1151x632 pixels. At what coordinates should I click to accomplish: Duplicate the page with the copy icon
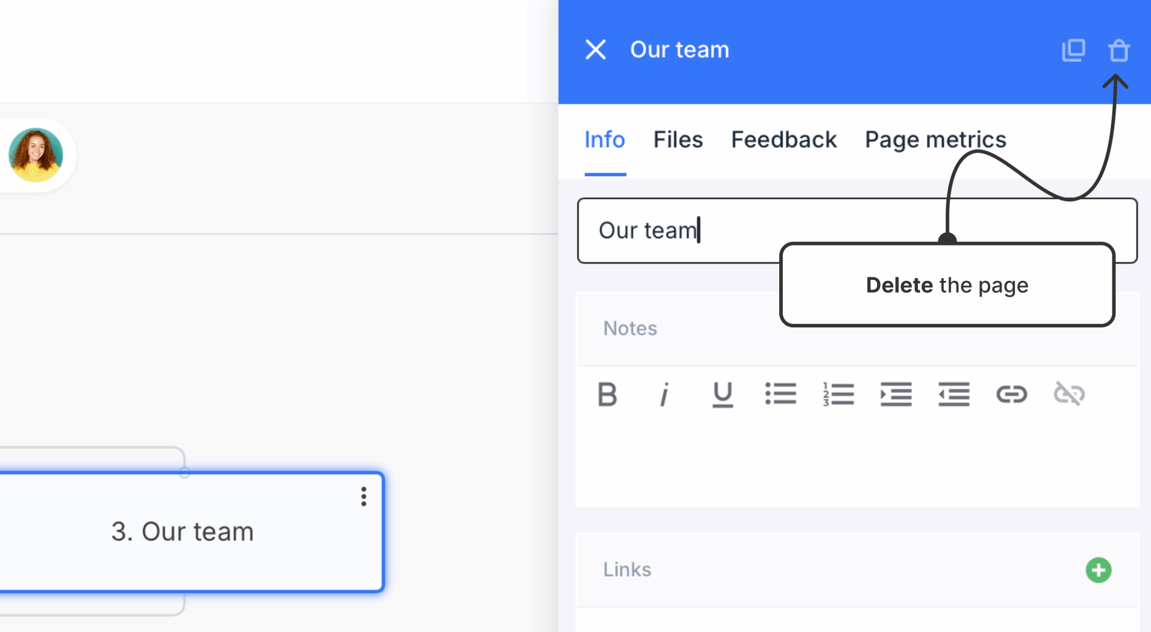point(1074,50)
